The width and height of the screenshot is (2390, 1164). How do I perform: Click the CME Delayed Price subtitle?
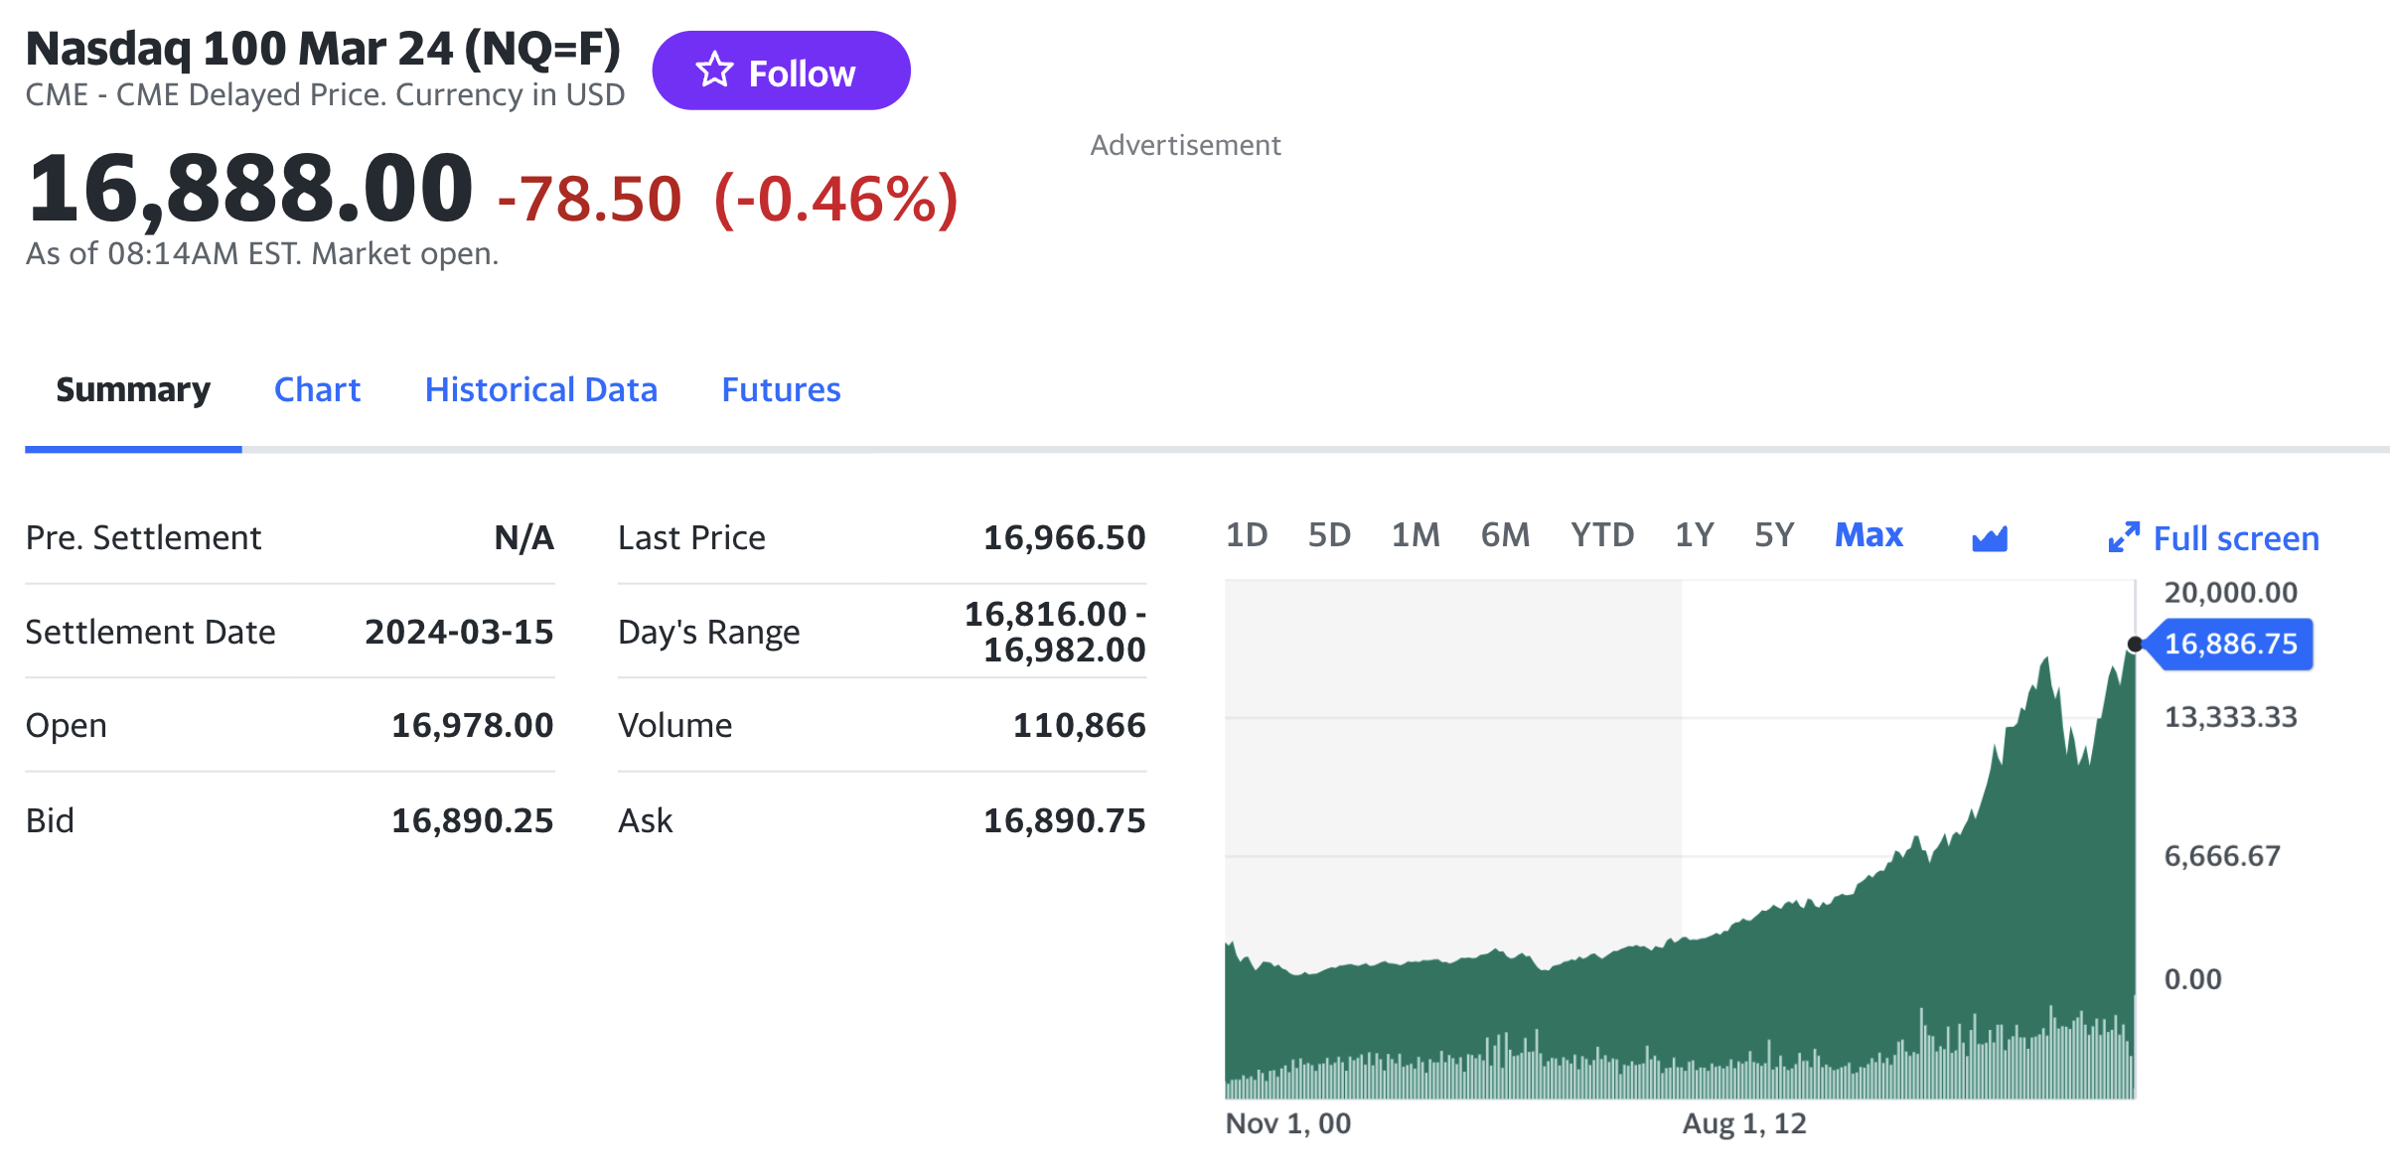point(325,94)
